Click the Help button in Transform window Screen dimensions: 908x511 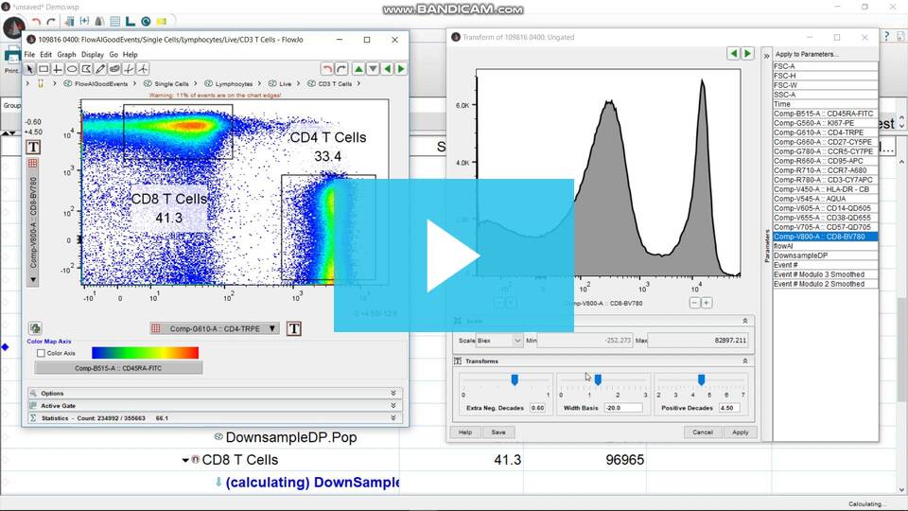pos(465,432)
